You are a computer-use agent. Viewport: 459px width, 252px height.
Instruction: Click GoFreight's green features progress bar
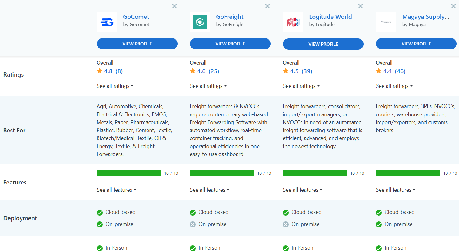coord(222,173)
